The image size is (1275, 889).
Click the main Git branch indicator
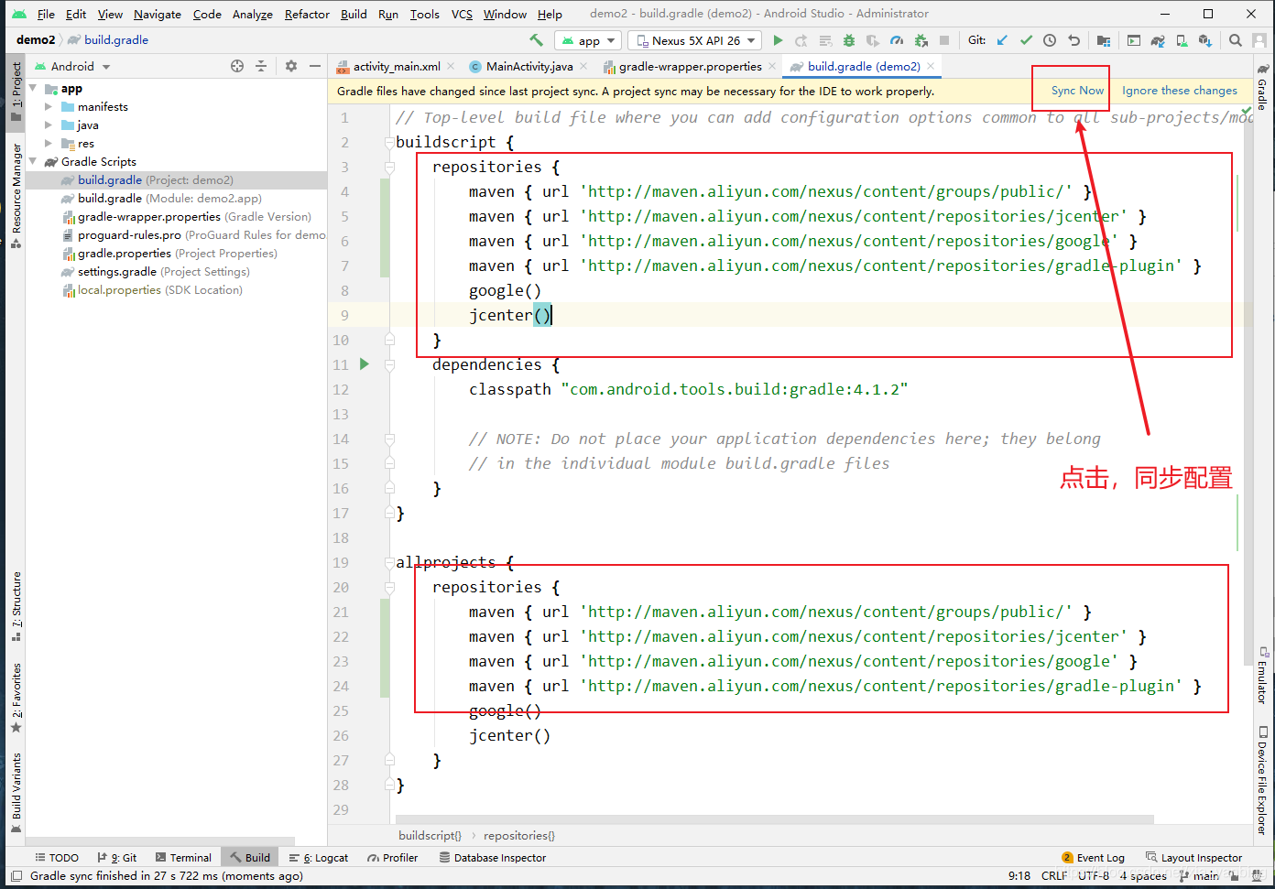pyautogui.click(x=1200, y=876)
